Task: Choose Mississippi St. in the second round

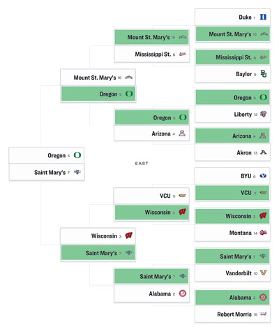Action: 151,55
